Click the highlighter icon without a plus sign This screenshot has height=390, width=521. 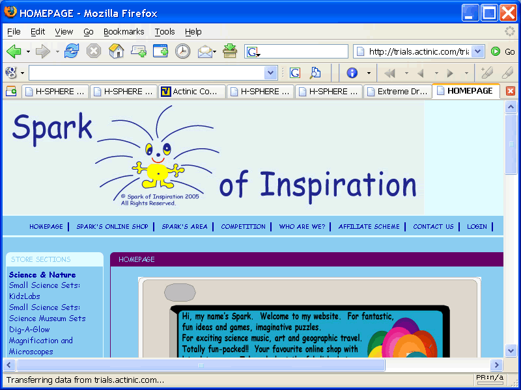point(507,73)
